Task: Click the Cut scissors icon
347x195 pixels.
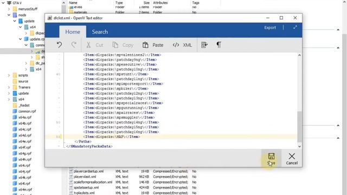Action: pyautogui.click(x=88, y=45)
